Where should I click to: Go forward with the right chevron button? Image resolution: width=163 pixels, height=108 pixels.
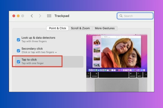[x=40, y=16]
